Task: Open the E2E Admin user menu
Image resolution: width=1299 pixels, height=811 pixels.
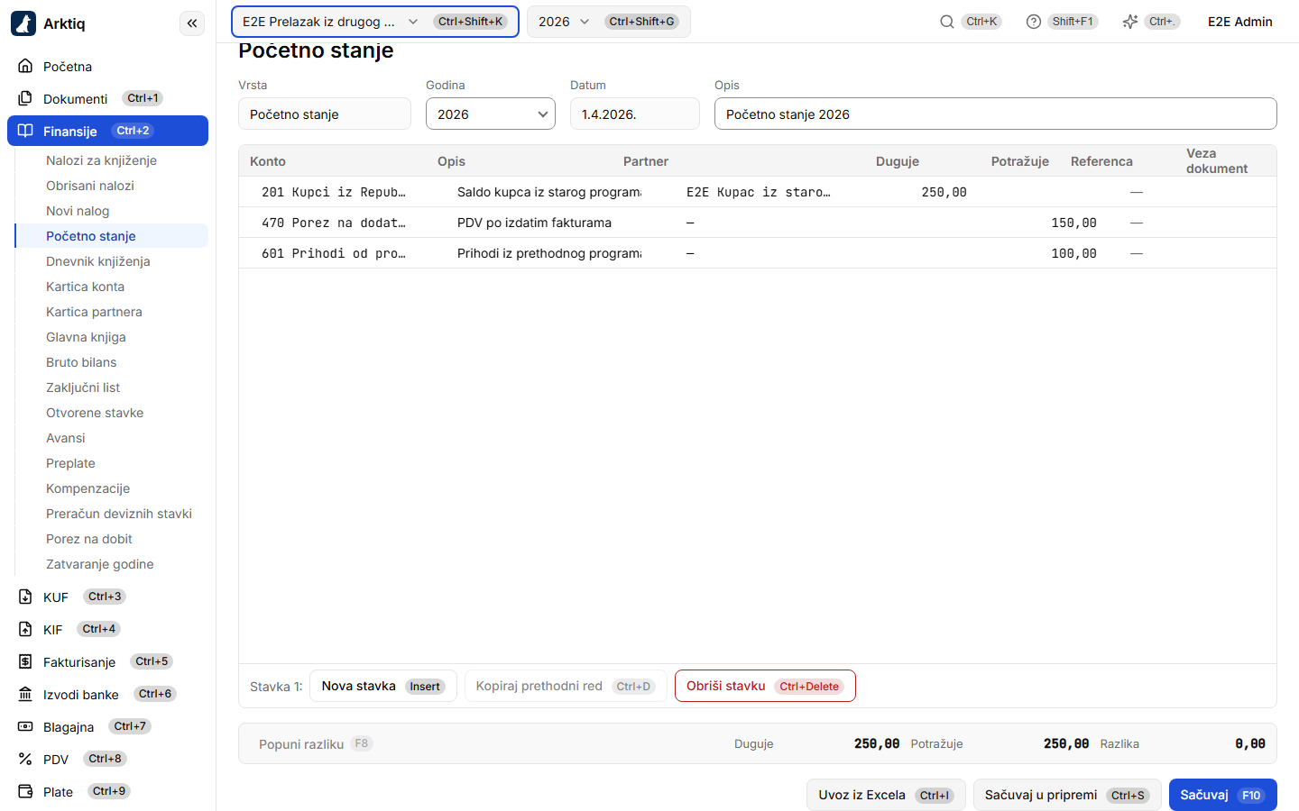Action: [1240, 22]
